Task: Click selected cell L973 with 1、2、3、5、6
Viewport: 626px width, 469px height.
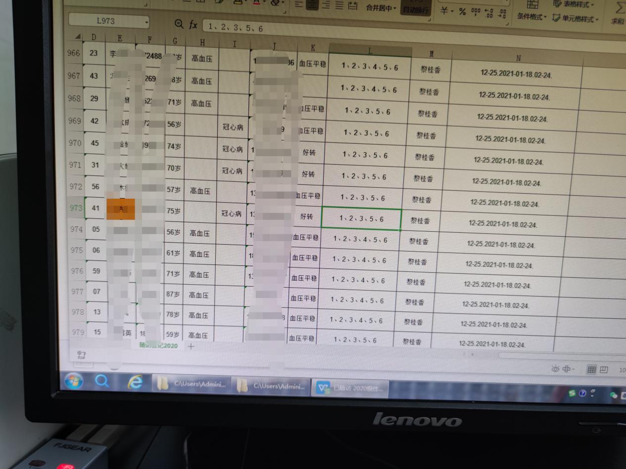Action: [x=361, y=218]
